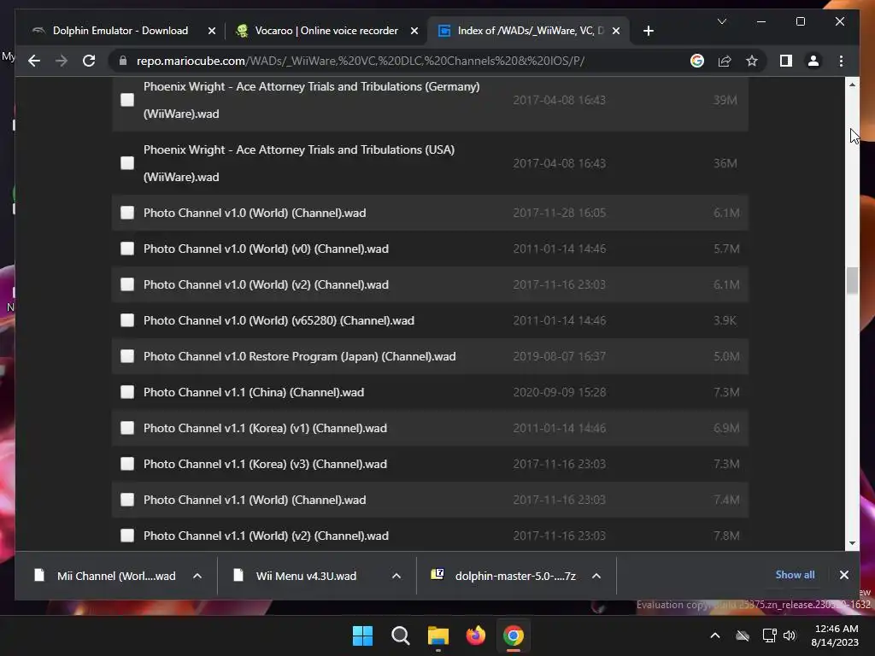
Task: Click the scrollbar up arrow
Action: click(x=852, y=85)
